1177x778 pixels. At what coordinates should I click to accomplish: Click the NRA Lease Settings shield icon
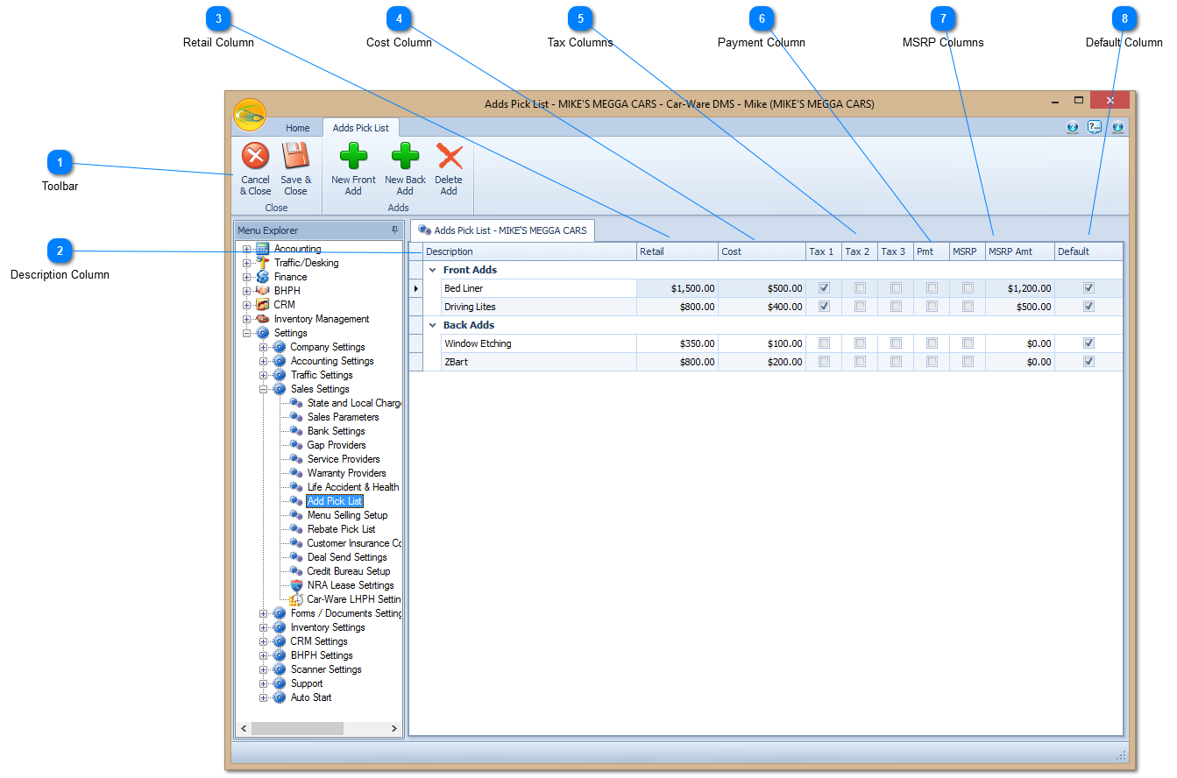(296, 585)
